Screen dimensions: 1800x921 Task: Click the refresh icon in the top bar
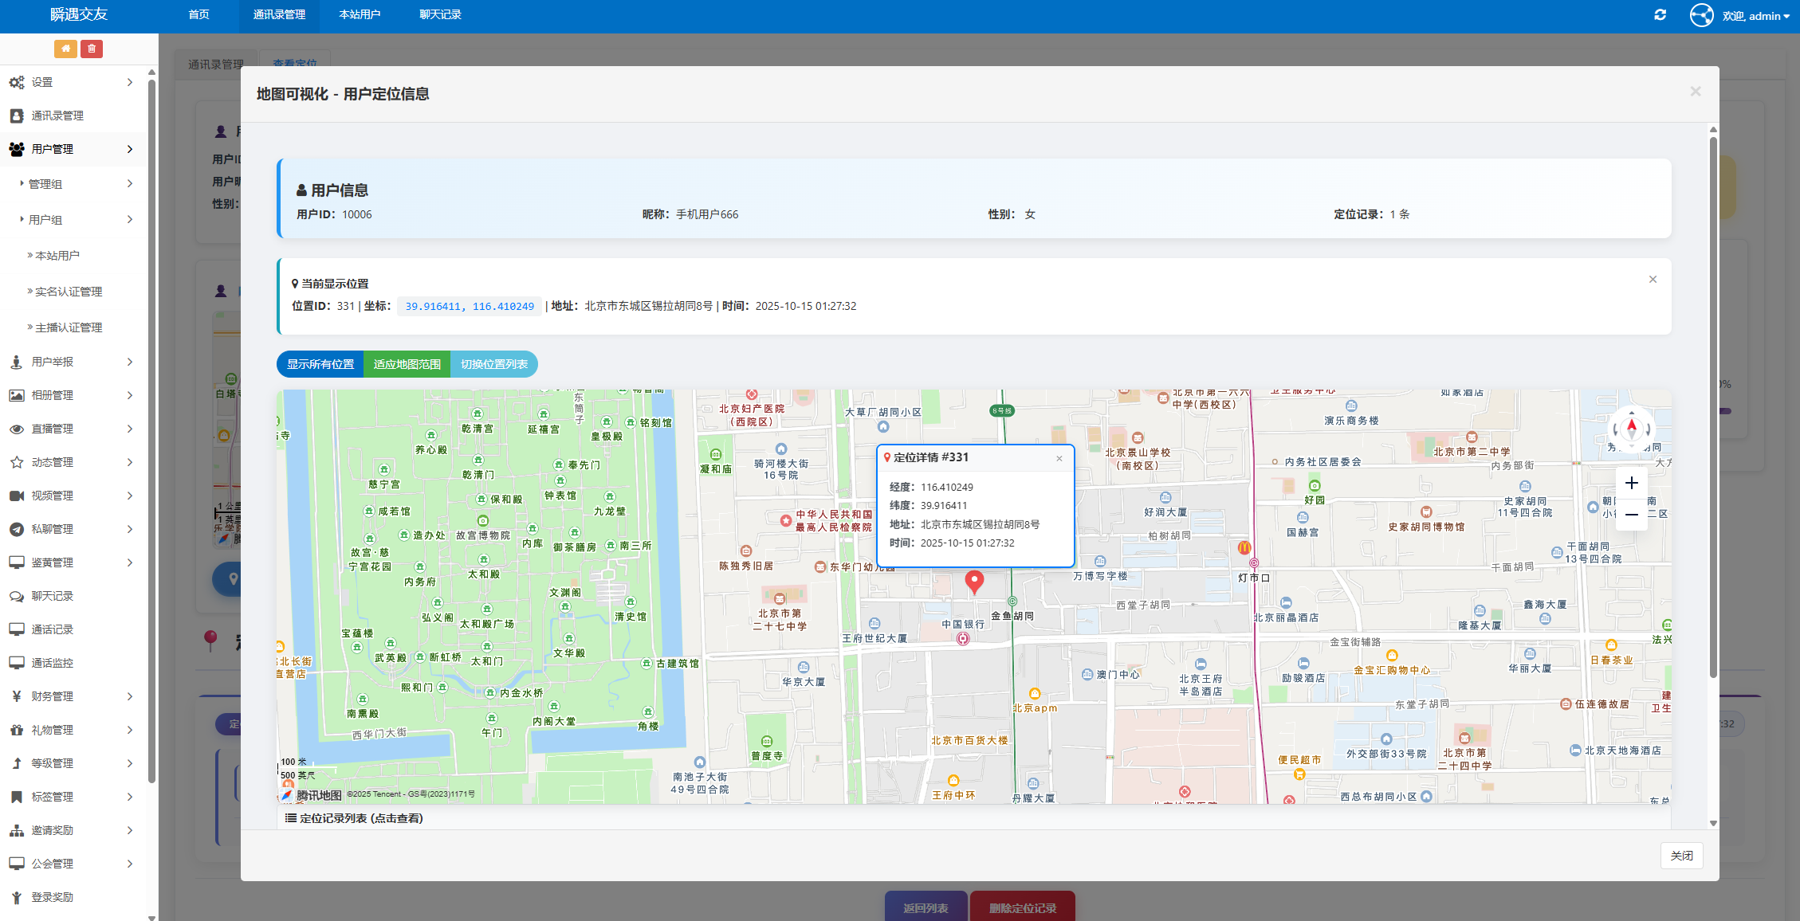tap(1660, 14)
